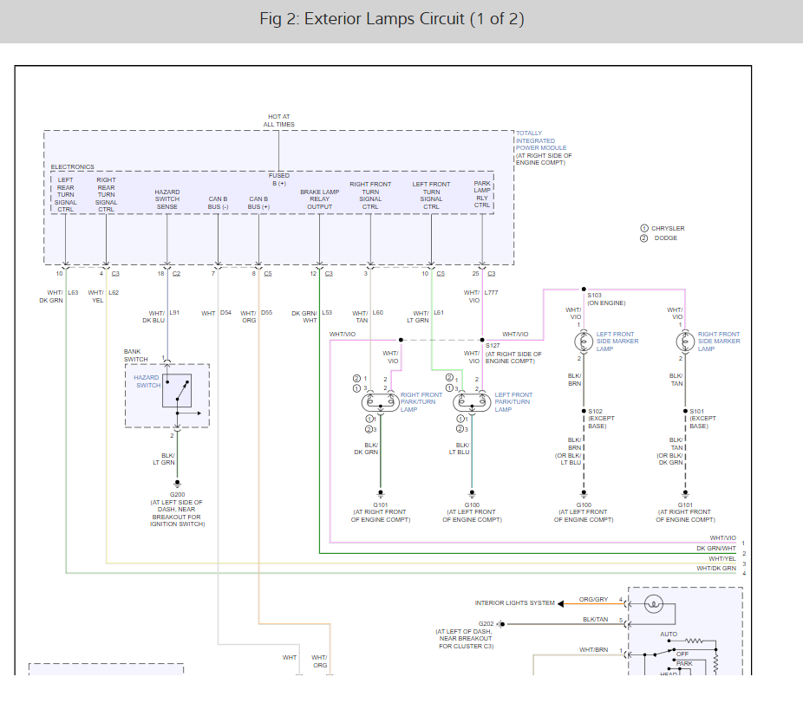Click the S127 splice junction dot
Viewport: 803px width, 703px height.
(x=482, y=340)
